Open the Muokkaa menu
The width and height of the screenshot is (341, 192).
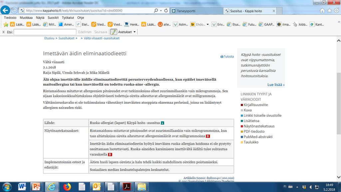(26, 18)
